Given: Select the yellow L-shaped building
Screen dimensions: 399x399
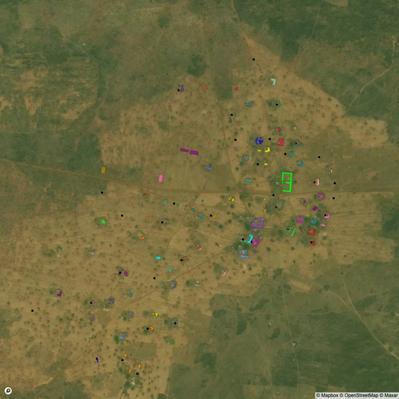Looking at the screenshot, I should click(x=267, y=150).
